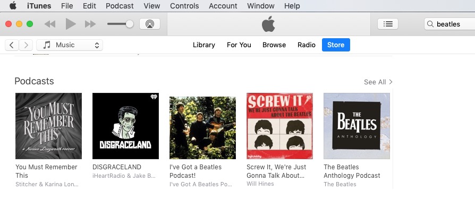The image size is (475, 199).
Task: Click The Beatles Anthology Podcast title
Action: click(352, 171)
